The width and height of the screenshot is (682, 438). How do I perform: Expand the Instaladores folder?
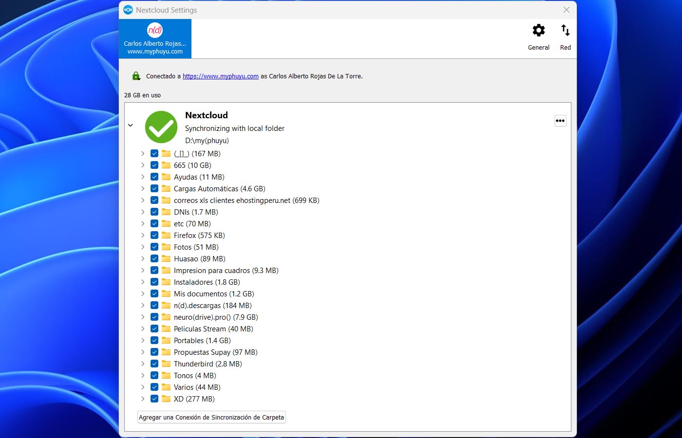(143, 282)
